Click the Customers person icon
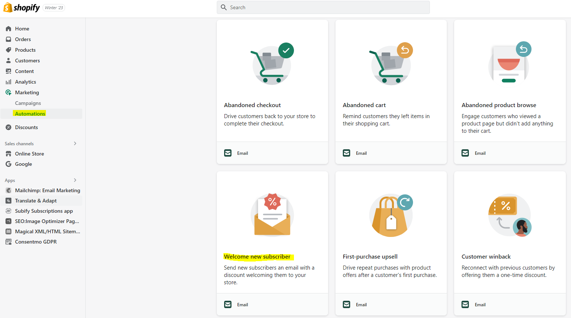Image resolution: width=571 pixels, height=318 pixels. coord(8,61)
